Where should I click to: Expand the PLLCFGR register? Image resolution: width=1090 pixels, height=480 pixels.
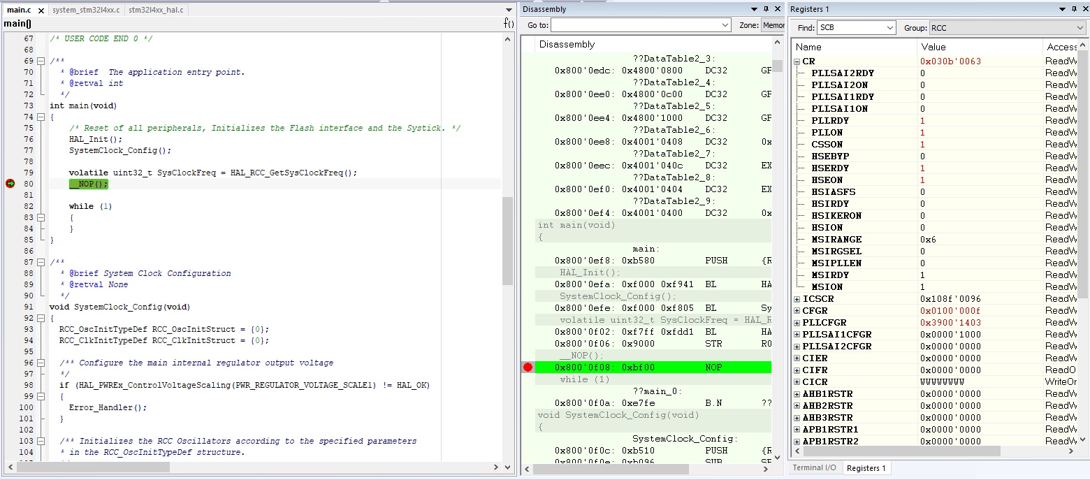(x=797, y=323)
